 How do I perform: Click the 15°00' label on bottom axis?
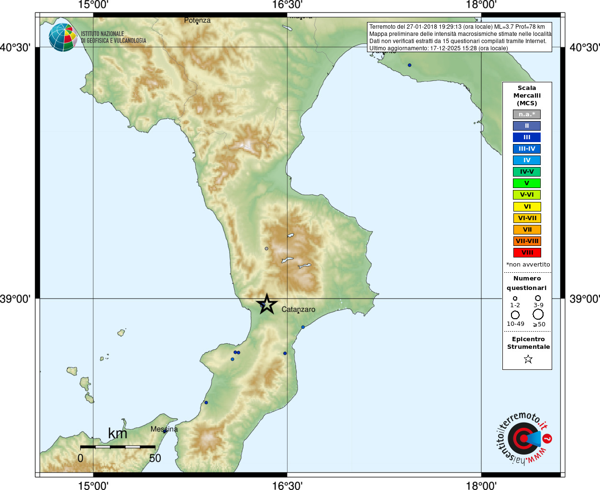coord(93,486)
